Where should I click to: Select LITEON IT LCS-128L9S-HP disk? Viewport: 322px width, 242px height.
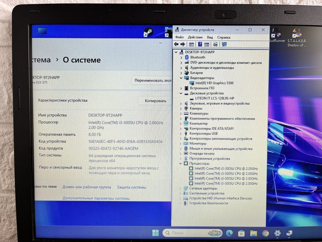[214, 98]
